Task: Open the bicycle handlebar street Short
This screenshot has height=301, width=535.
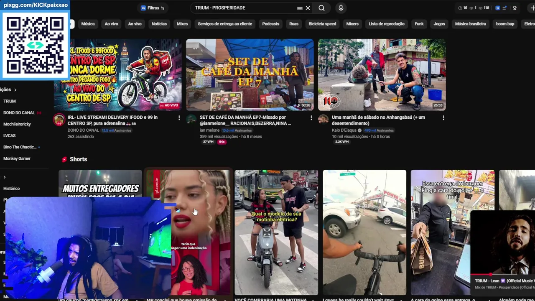Action: pos(364,232)
